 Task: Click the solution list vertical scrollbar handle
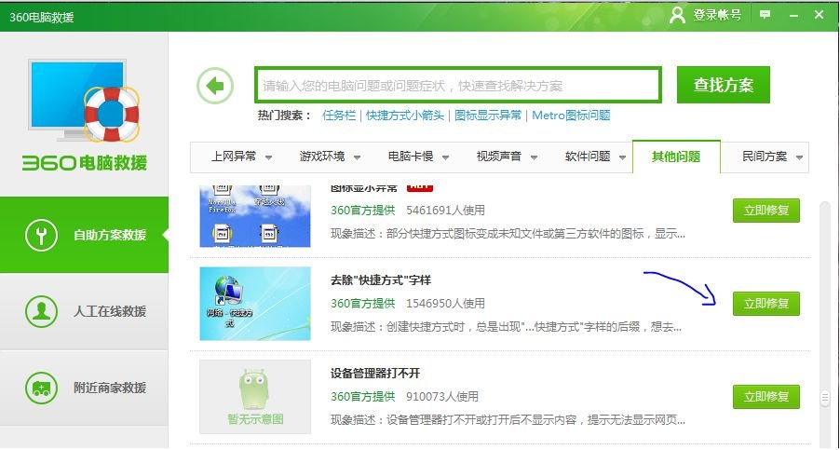825,398
